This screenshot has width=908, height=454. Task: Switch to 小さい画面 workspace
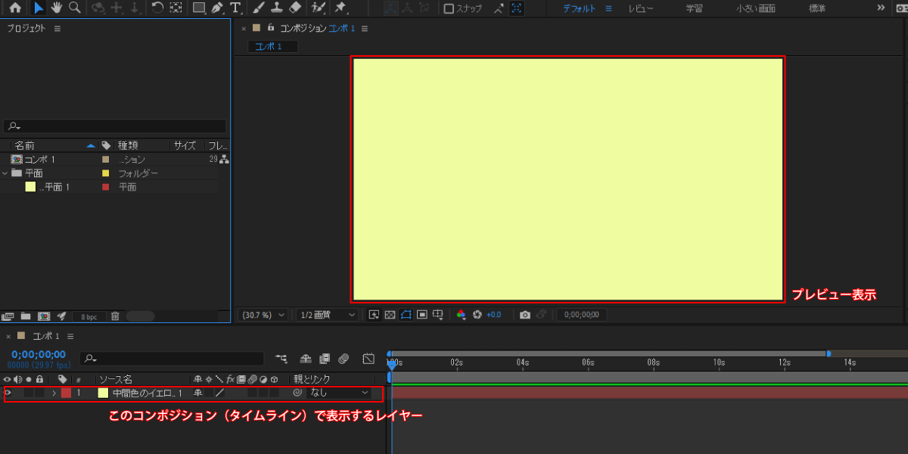(x=755, y=8)
